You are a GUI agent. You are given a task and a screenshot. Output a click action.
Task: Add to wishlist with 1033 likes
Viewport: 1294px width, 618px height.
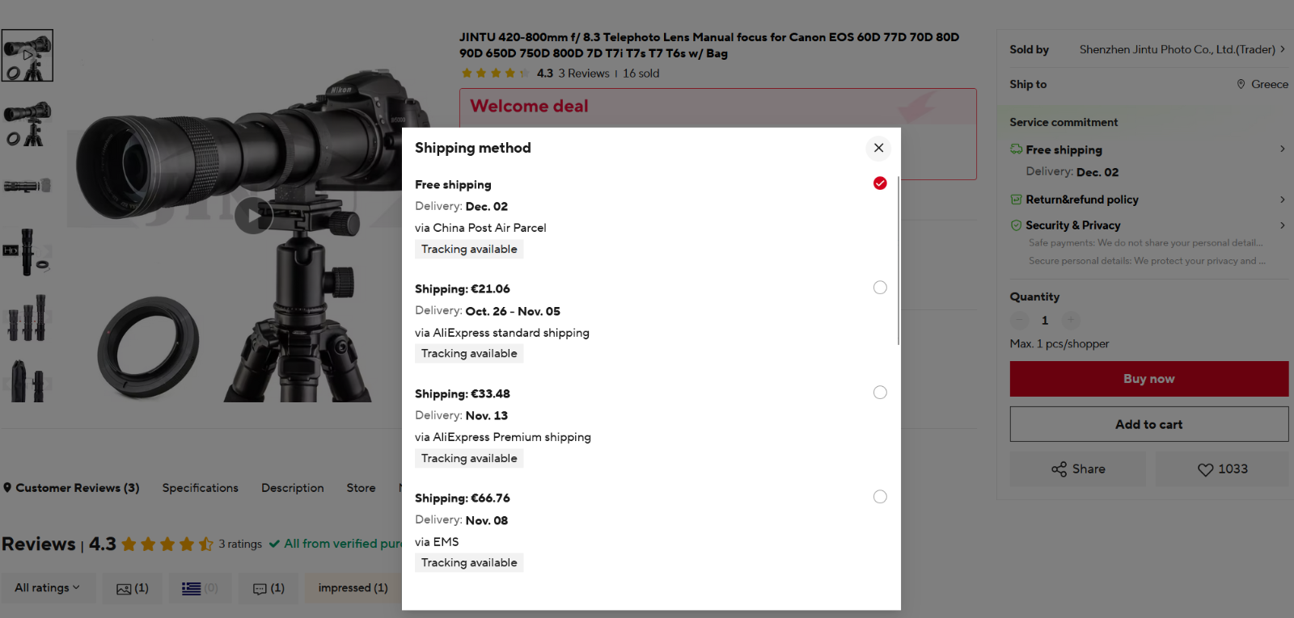1222,469
